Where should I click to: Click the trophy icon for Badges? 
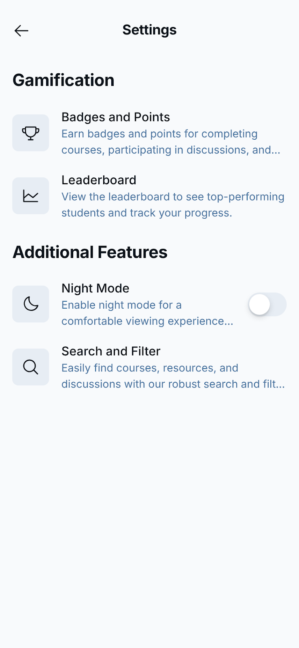tap(31, 133)
